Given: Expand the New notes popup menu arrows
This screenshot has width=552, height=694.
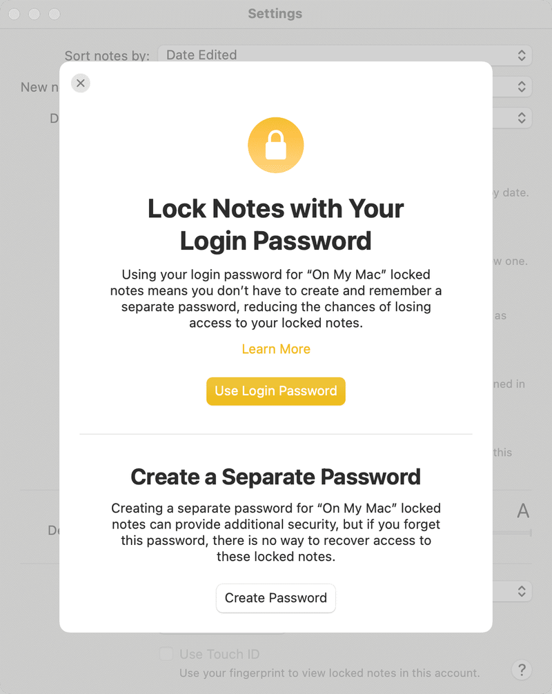Looking at the screenshot, I should tap(522, 87).
